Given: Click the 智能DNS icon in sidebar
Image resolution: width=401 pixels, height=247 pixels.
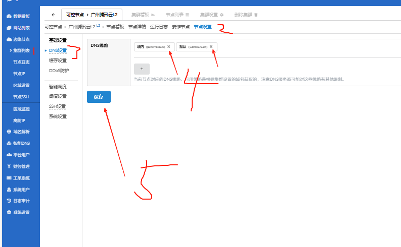Looking at the screenshot, I should click(x=9, y=143).
